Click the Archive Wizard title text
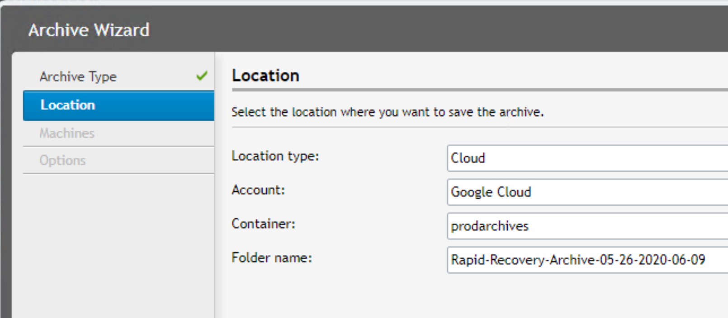 [x=89, y=30]
